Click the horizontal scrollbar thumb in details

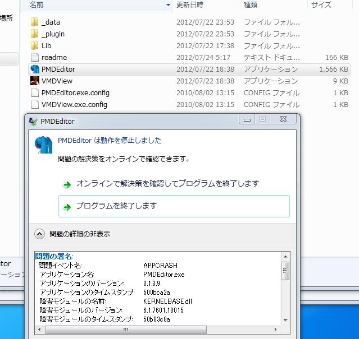click(x=126, y=329)
